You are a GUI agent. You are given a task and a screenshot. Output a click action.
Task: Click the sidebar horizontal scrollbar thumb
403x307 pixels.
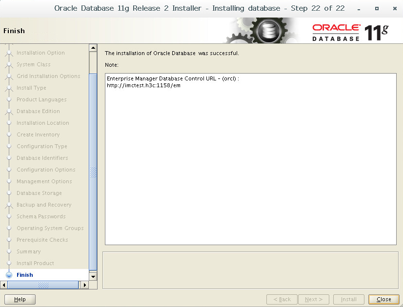pos(43,285)
